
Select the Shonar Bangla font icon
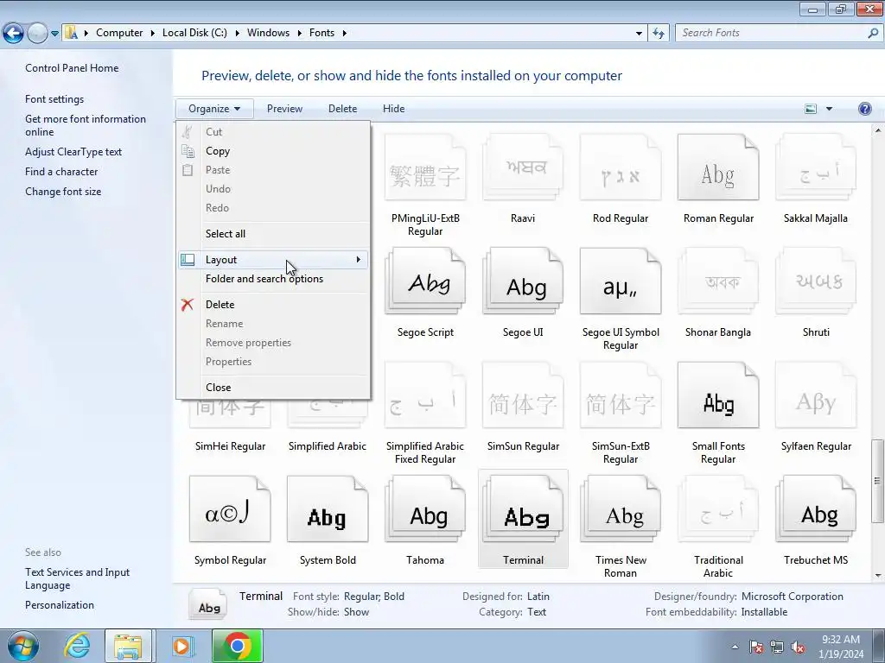pos(718,281)
